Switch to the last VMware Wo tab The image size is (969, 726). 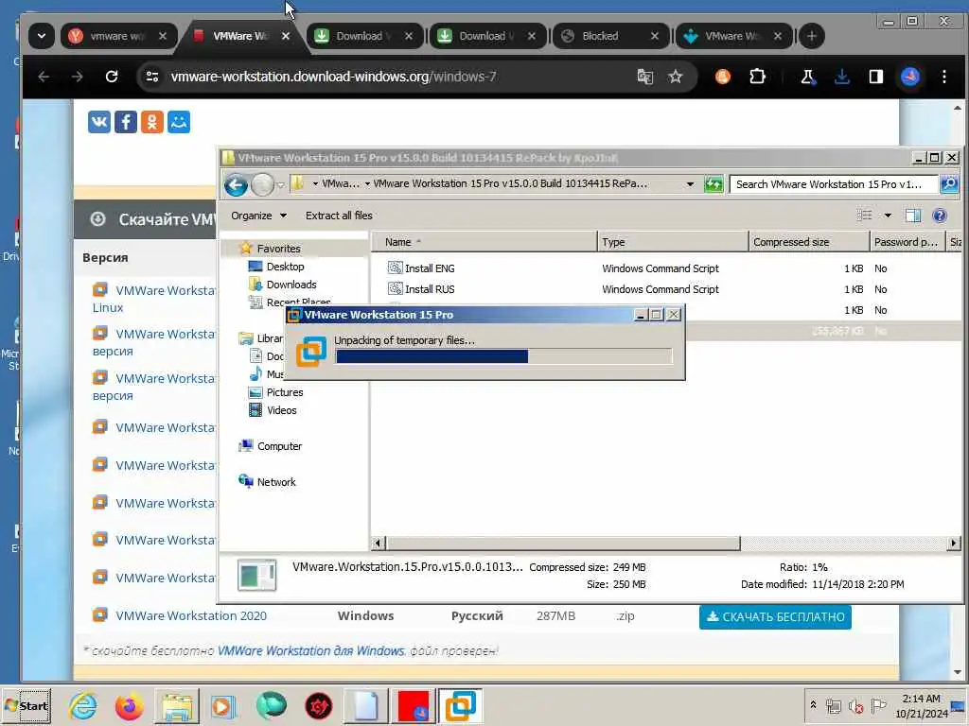point(733,36)
